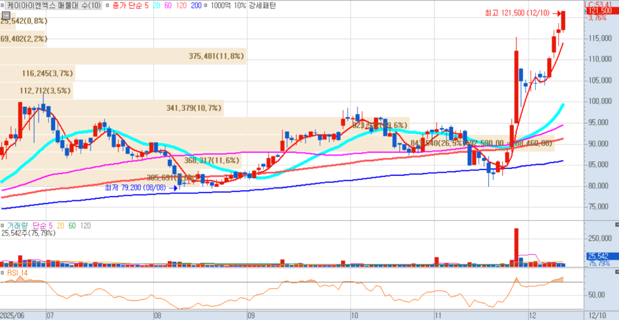Close the RSI pane with its corner icon
The height and width of the screenshot is (320, 619).
click(x=616, y=272)
